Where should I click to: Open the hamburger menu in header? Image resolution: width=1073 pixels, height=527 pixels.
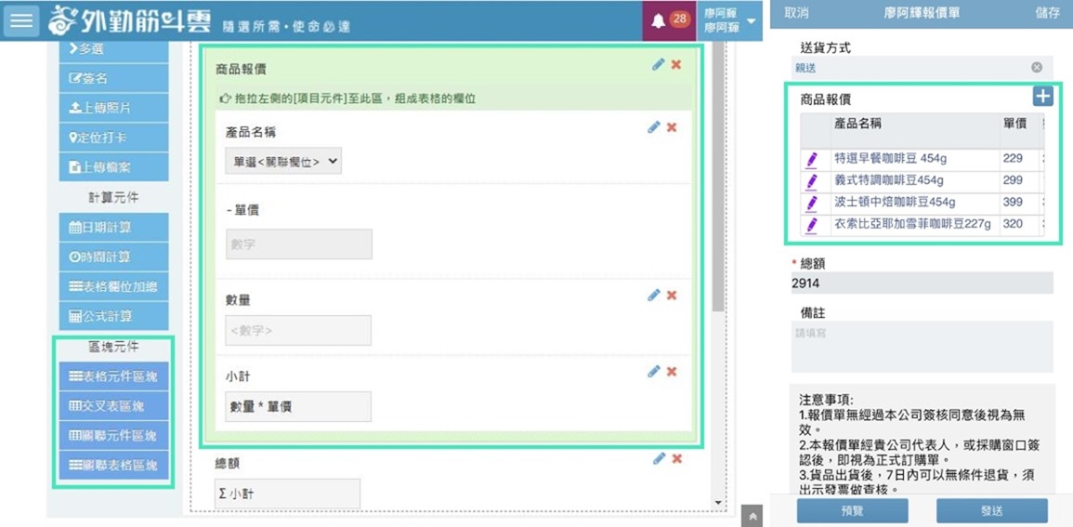click(21, 20)
